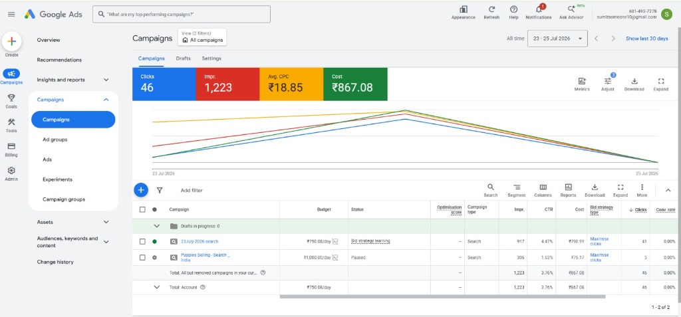The width and height of the screenshot is (681, 317).
Task: Open View All campaigns selector
Action: 202,37
